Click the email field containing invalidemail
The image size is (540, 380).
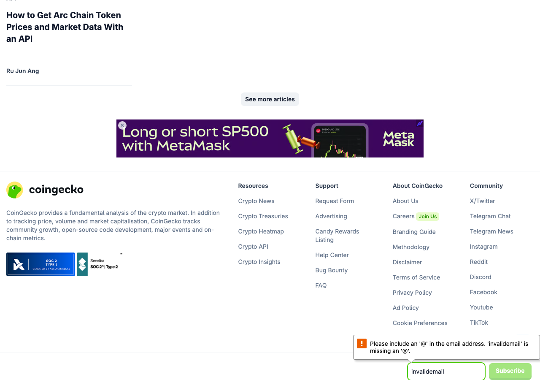pyautogui.click(x=446, y=372)
